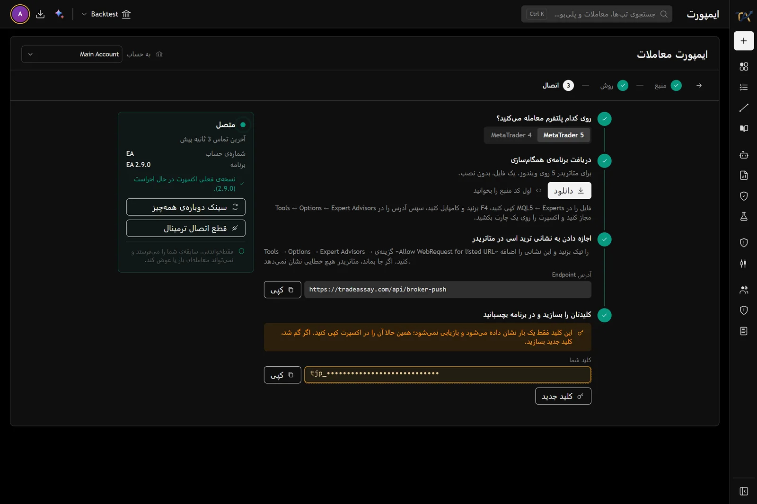Viewport: 757px width, 504px height.
Task: Click the sparkle AI icon in header
Action: 59,14
